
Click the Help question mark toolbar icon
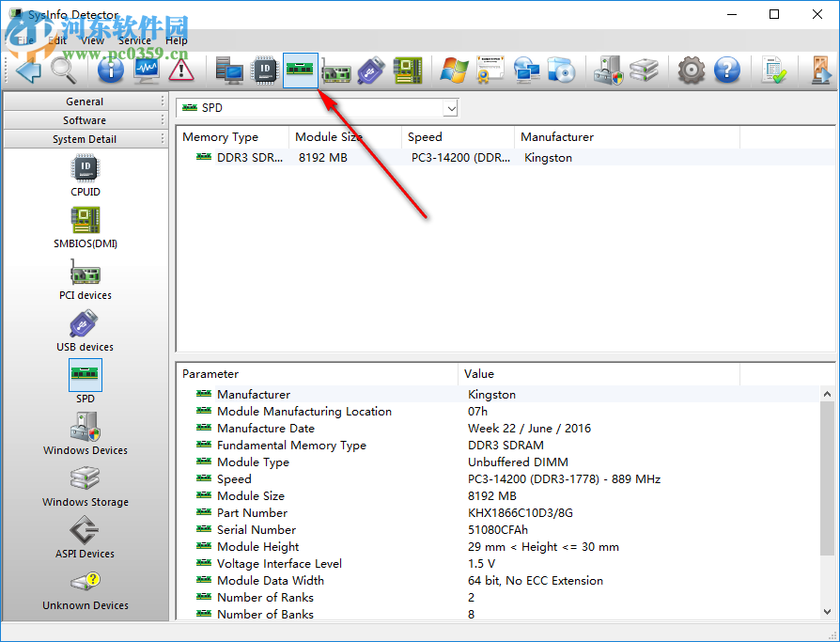coord(728,70)
